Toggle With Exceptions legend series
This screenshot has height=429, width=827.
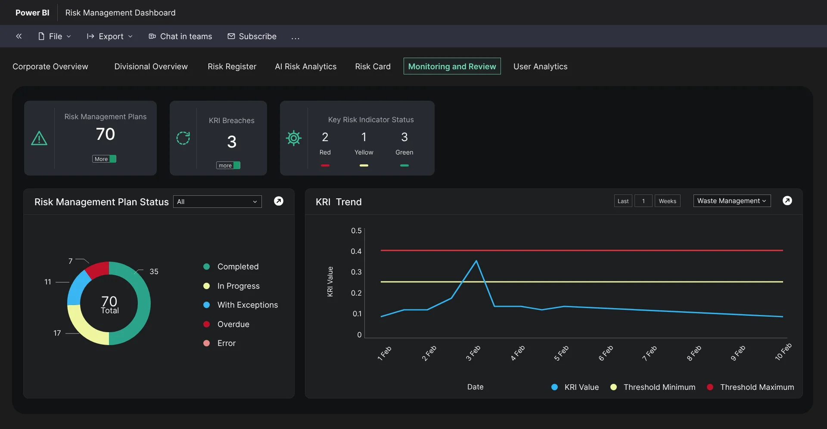click(240, 305)
